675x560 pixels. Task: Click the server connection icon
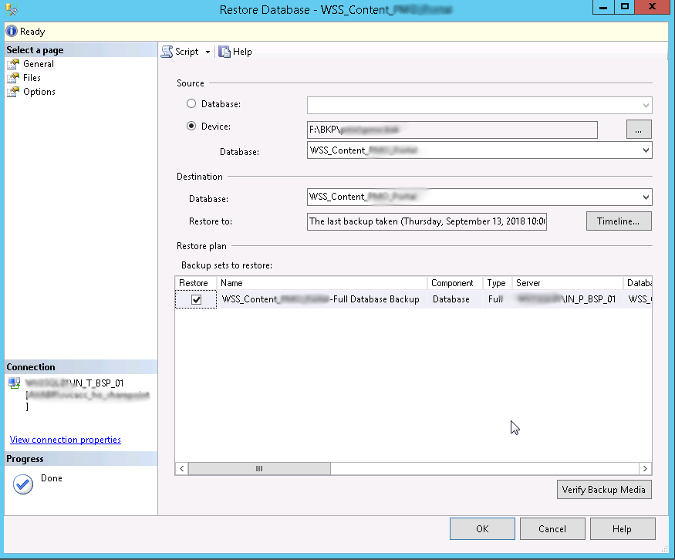[14, 383]
